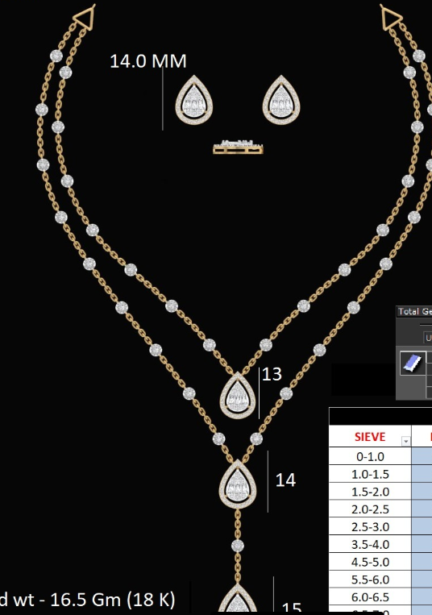Click the left pear earring render
432x615 pixels.
click(x=194, y=101)
